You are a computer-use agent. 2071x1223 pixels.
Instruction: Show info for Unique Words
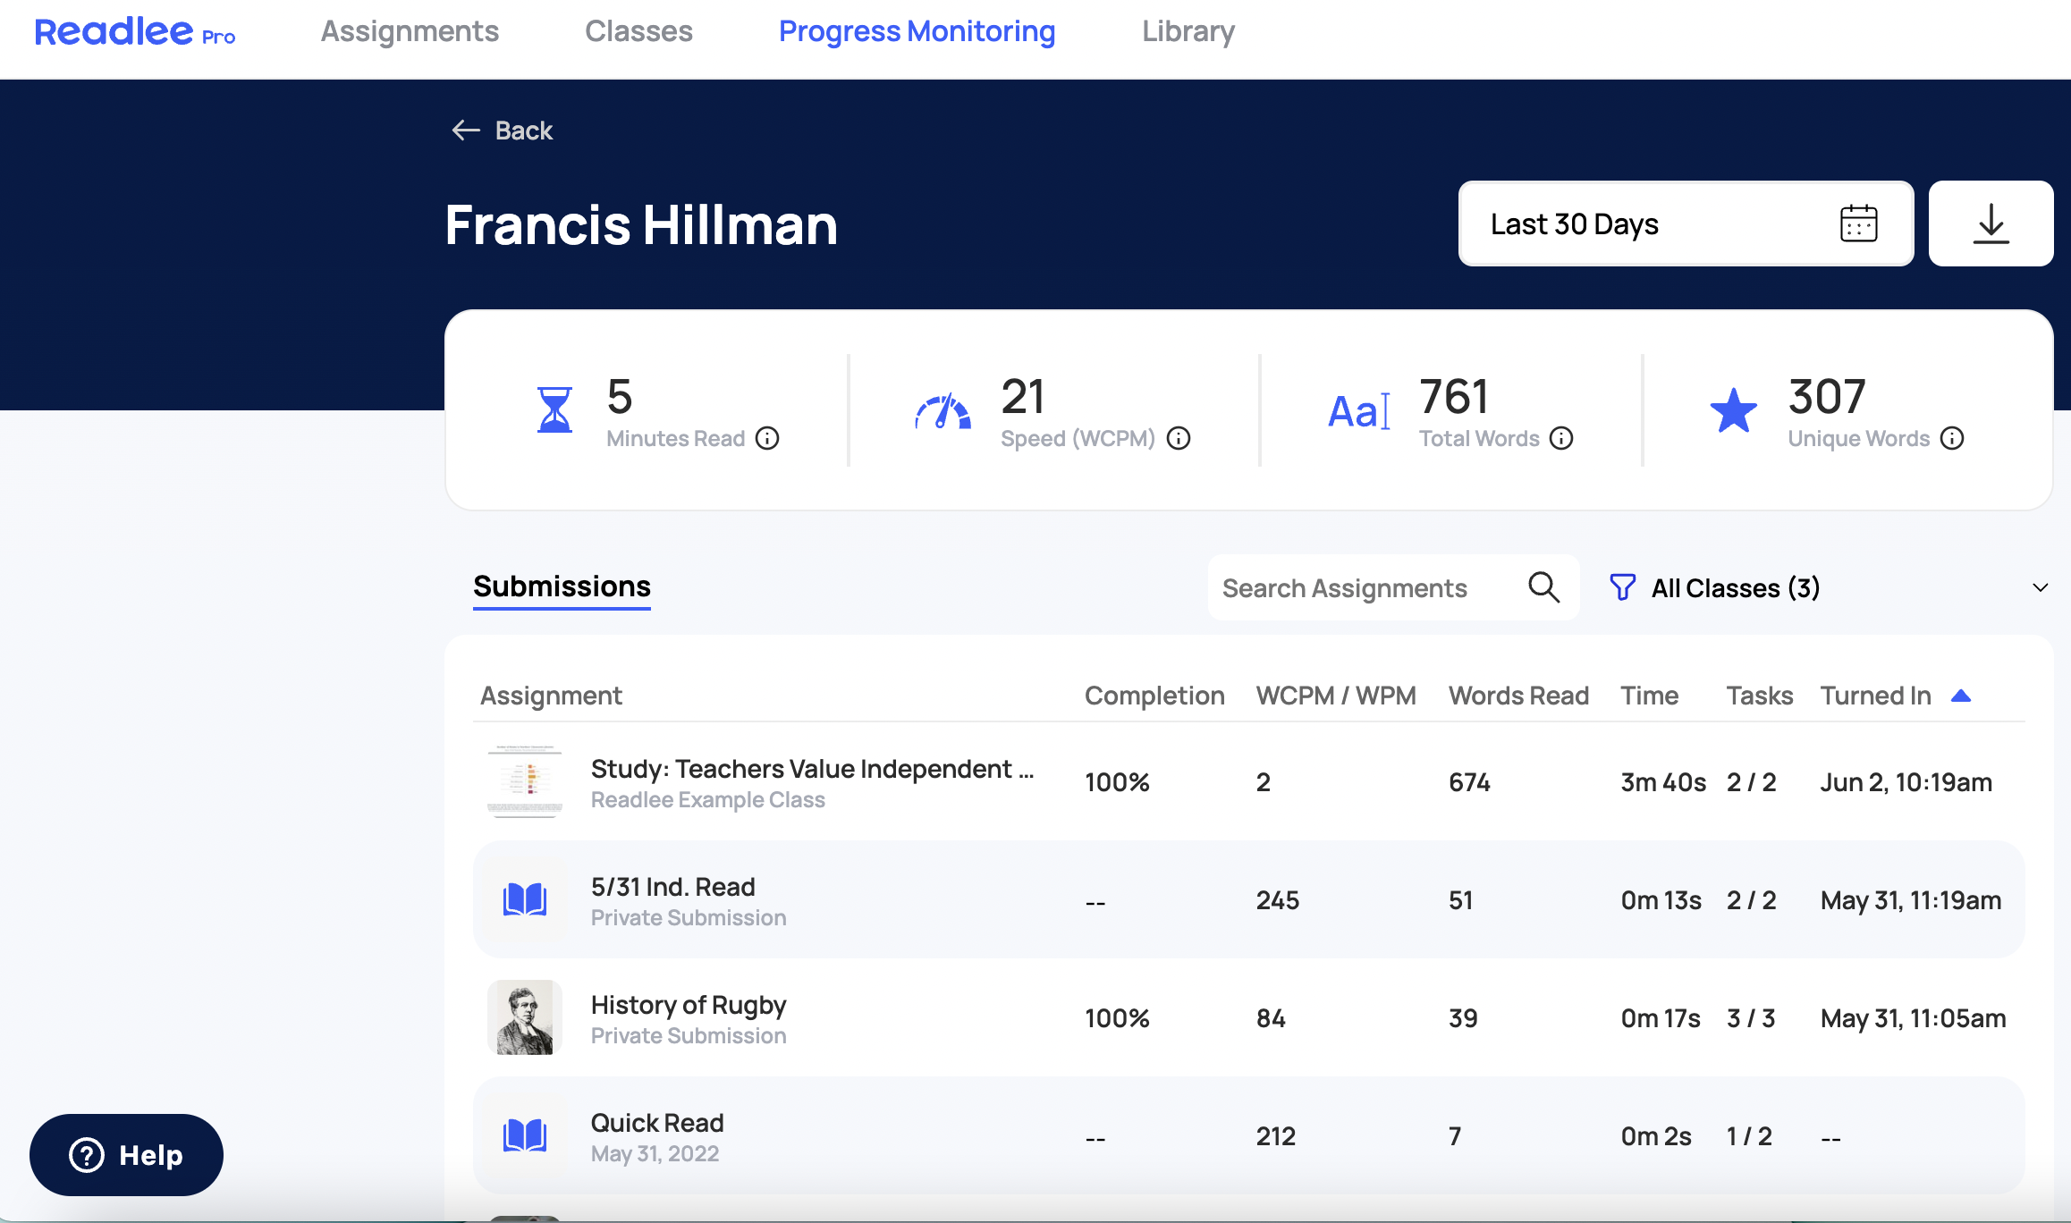[x=1952, y=438]
